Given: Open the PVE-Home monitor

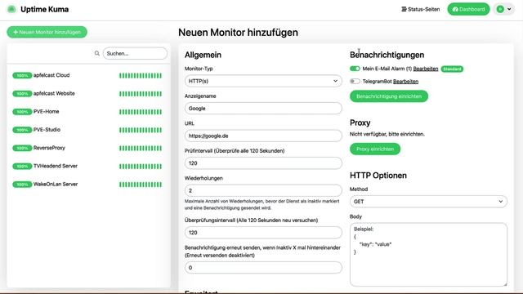Looking at the screenshot, I should (x=88, y=112).
